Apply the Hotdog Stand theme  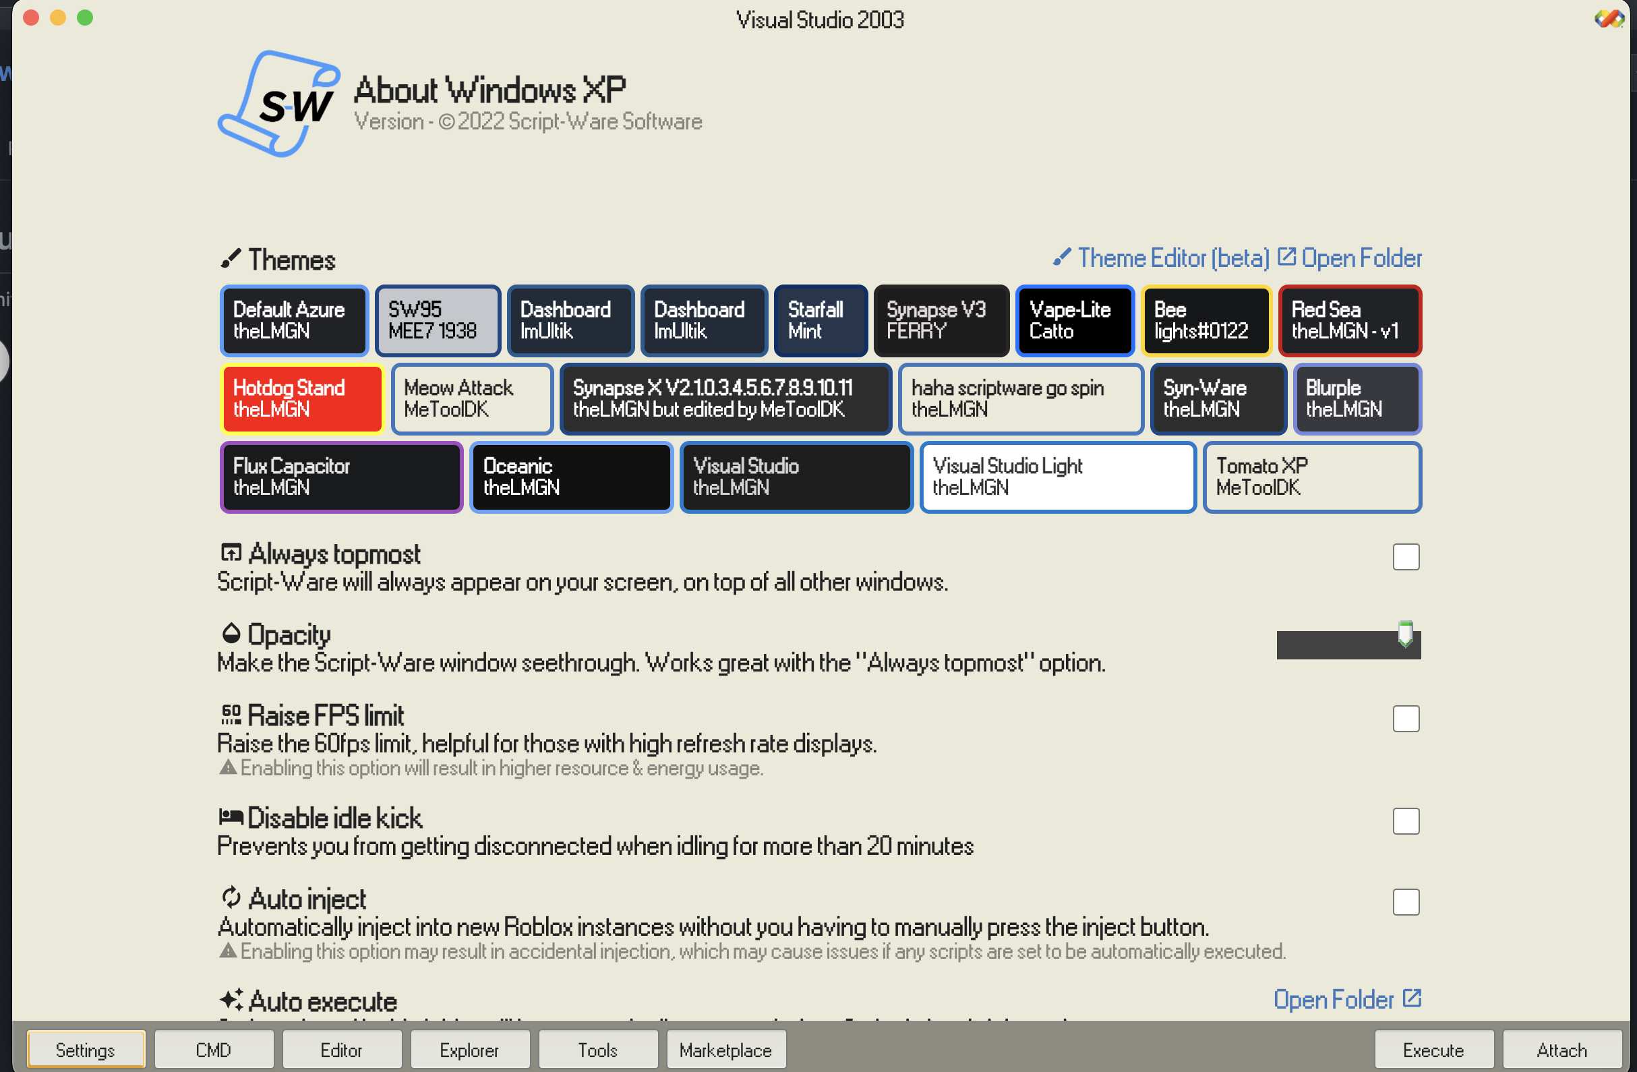click(301, 399)
